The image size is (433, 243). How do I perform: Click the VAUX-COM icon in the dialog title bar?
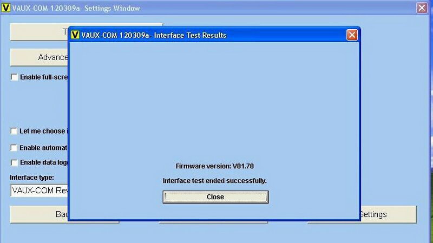click(75, 35)
